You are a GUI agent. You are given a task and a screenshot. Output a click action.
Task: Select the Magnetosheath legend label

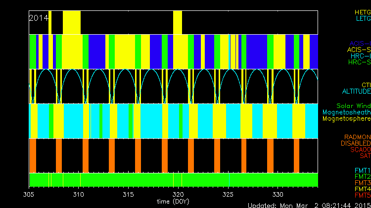pyautogui.click(x=347, y=112)
